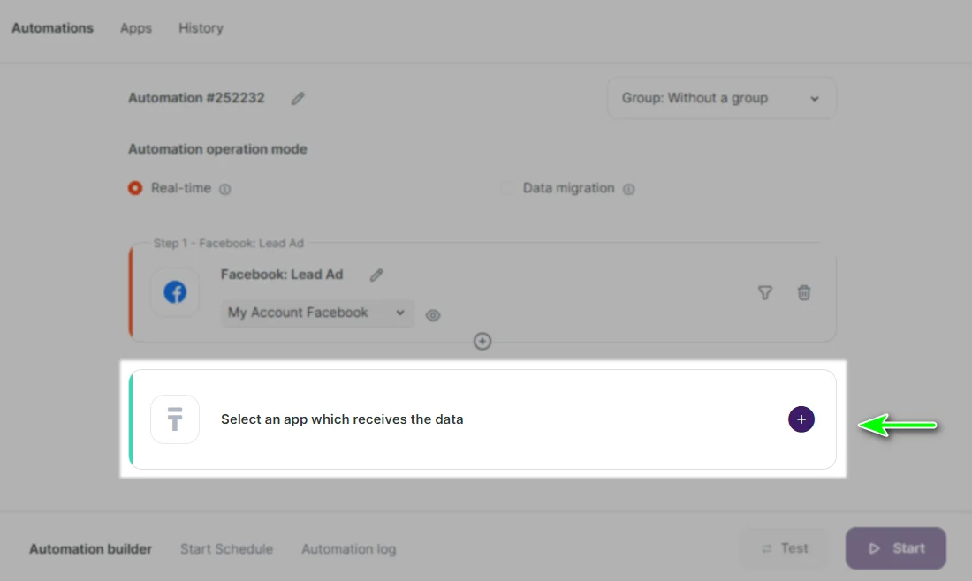Screen dimensions: 972x581
Task: Delete Step 1 using the trash icon
Action: (x=804, y=292)
